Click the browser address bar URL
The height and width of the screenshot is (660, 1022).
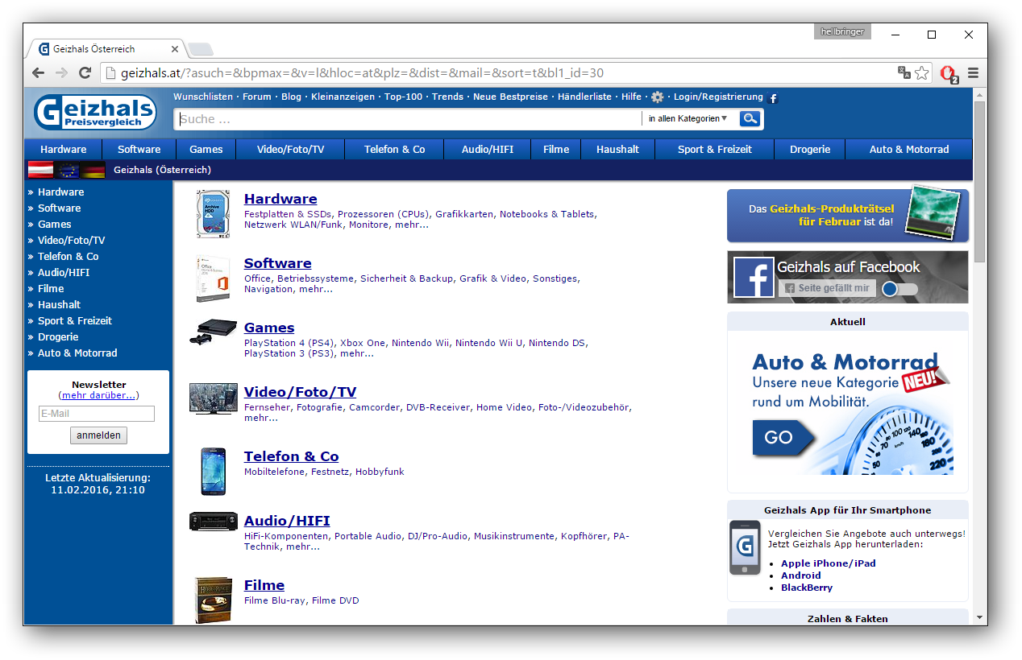363,73
